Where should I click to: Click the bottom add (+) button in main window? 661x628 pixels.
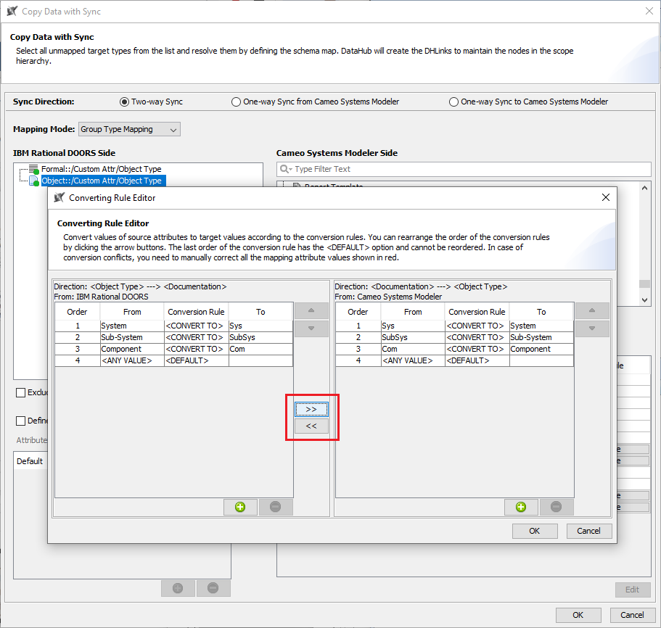pyautogui.click(x=178, y=588)
